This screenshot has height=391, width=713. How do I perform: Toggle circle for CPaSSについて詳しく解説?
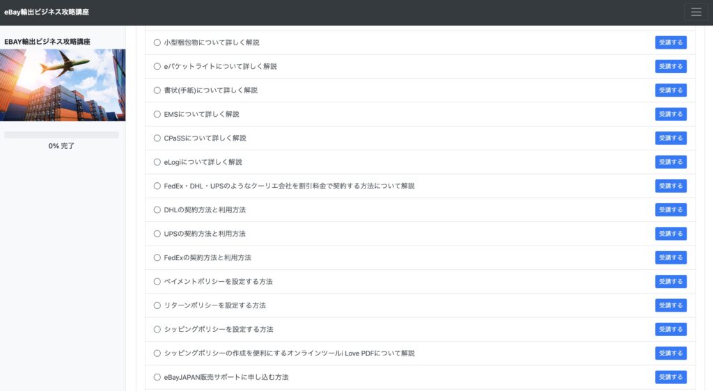[x=157, y=138]
